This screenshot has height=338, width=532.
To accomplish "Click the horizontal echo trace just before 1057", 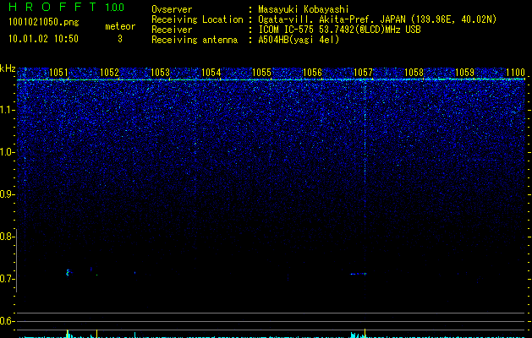I will point(359,274).
